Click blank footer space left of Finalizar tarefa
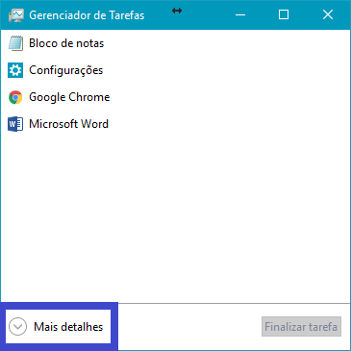This screenshot has height=351, width=351. 189,327
